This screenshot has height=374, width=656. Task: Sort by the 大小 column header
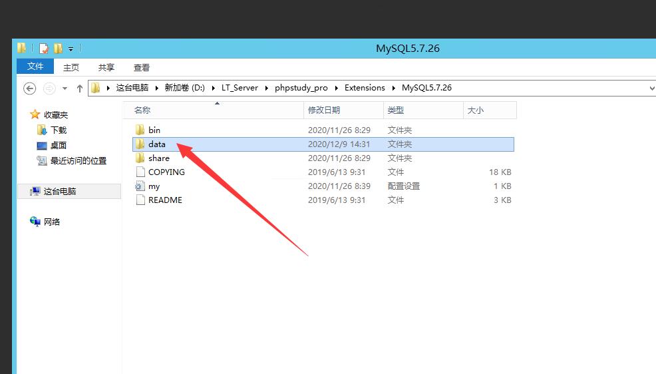(x=475, y=110)
